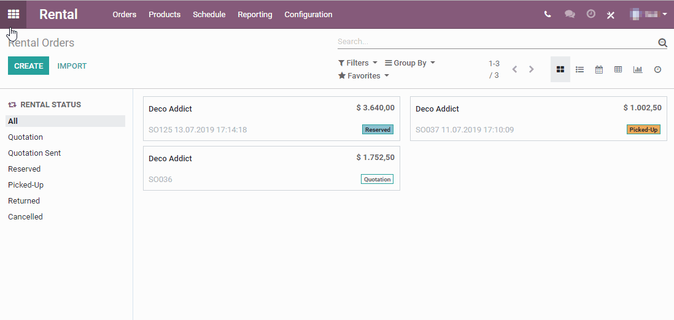Image resolution: width=674 pixels, height=320 pixels.
Task: Switch to activity view
Action: tap(657, 69)
